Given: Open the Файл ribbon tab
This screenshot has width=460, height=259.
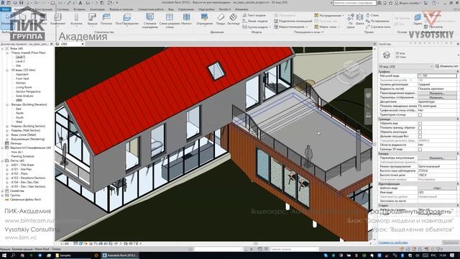Looking at the screenshot, I should coord(5,9).
